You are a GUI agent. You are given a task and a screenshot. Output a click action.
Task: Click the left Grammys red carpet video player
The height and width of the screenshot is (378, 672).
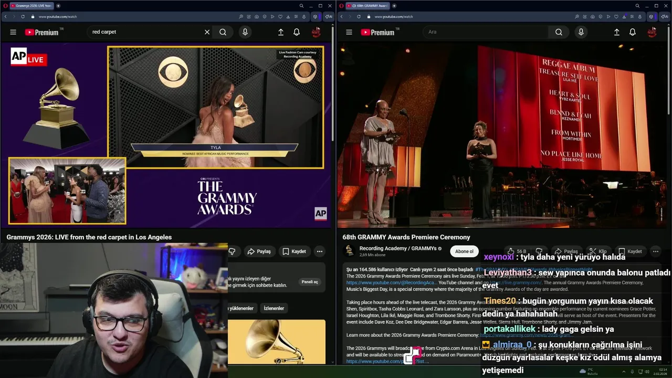click(x=167, y=135)
